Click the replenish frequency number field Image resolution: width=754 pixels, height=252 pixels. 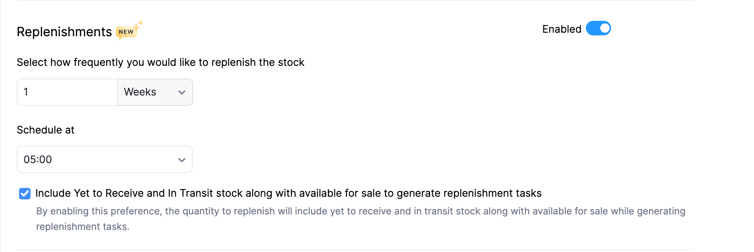(x=67, y=92)
